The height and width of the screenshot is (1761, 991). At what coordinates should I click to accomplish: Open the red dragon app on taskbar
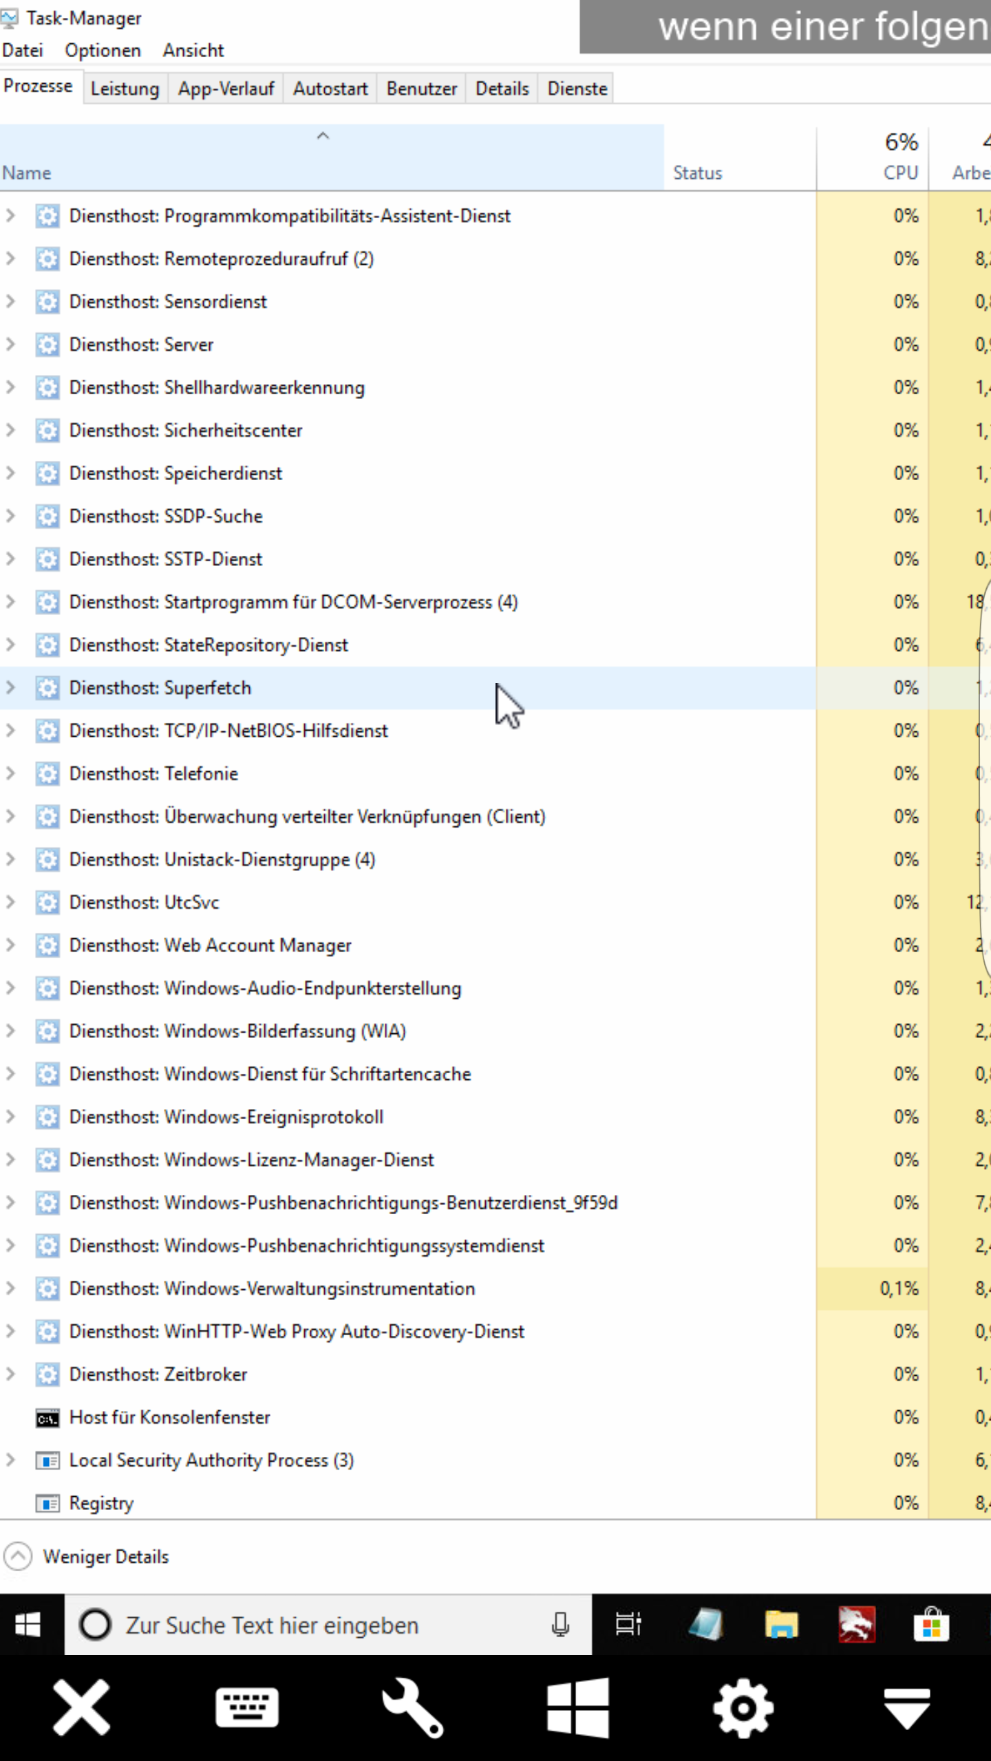click(857, 1625)
